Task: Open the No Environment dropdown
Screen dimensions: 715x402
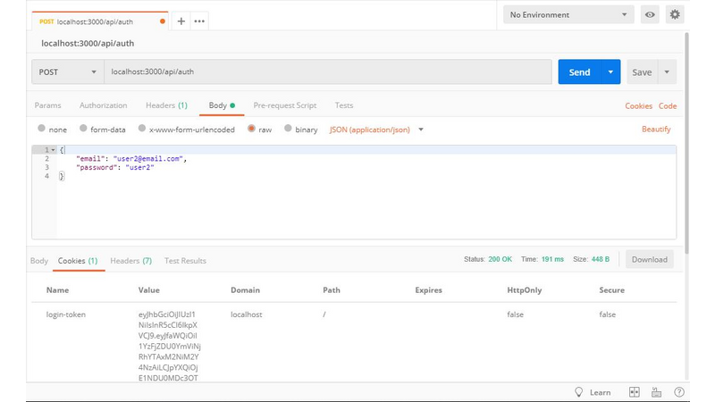Action: (568, 14)
